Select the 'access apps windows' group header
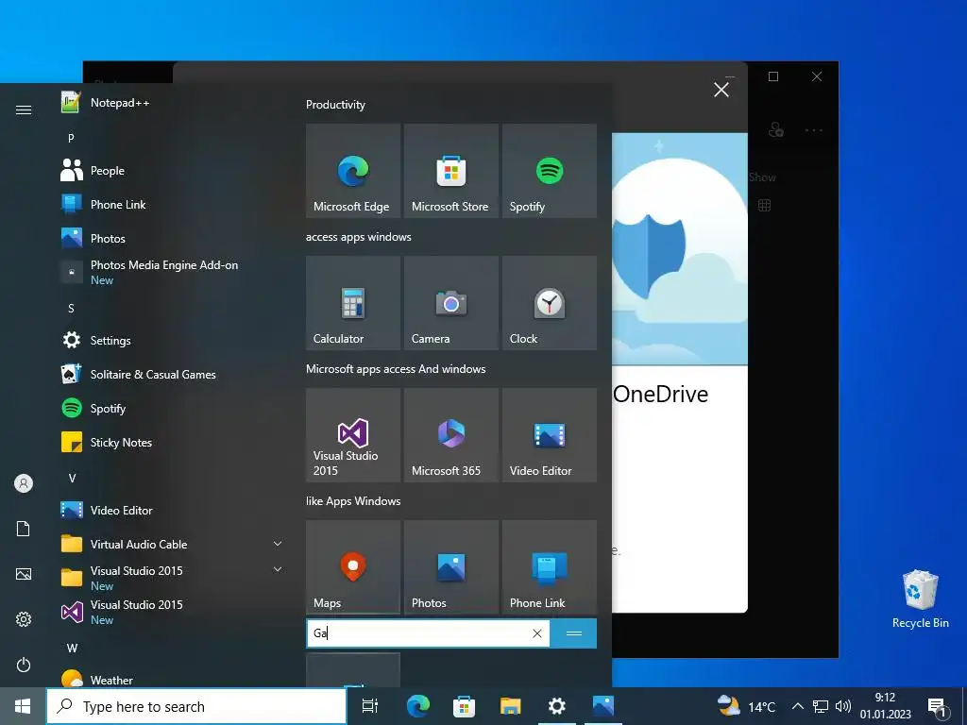Image resolution: width=967 pixels, height=725 pixels. [358, 237]
